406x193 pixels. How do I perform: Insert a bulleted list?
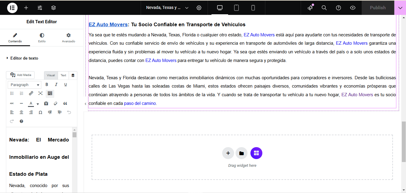12,93
